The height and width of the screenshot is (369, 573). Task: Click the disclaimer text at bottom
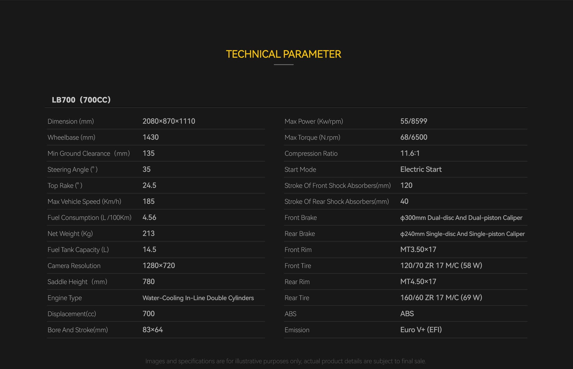point(285,361)
